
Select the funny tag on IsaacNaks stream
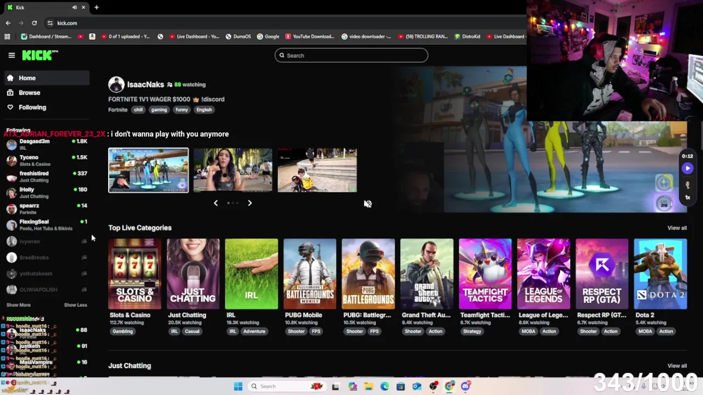(x=181, y=110)
